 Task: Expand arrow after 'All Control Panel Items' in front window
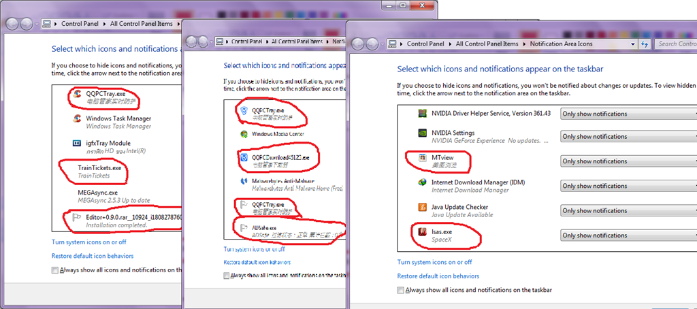coord(525,44)
